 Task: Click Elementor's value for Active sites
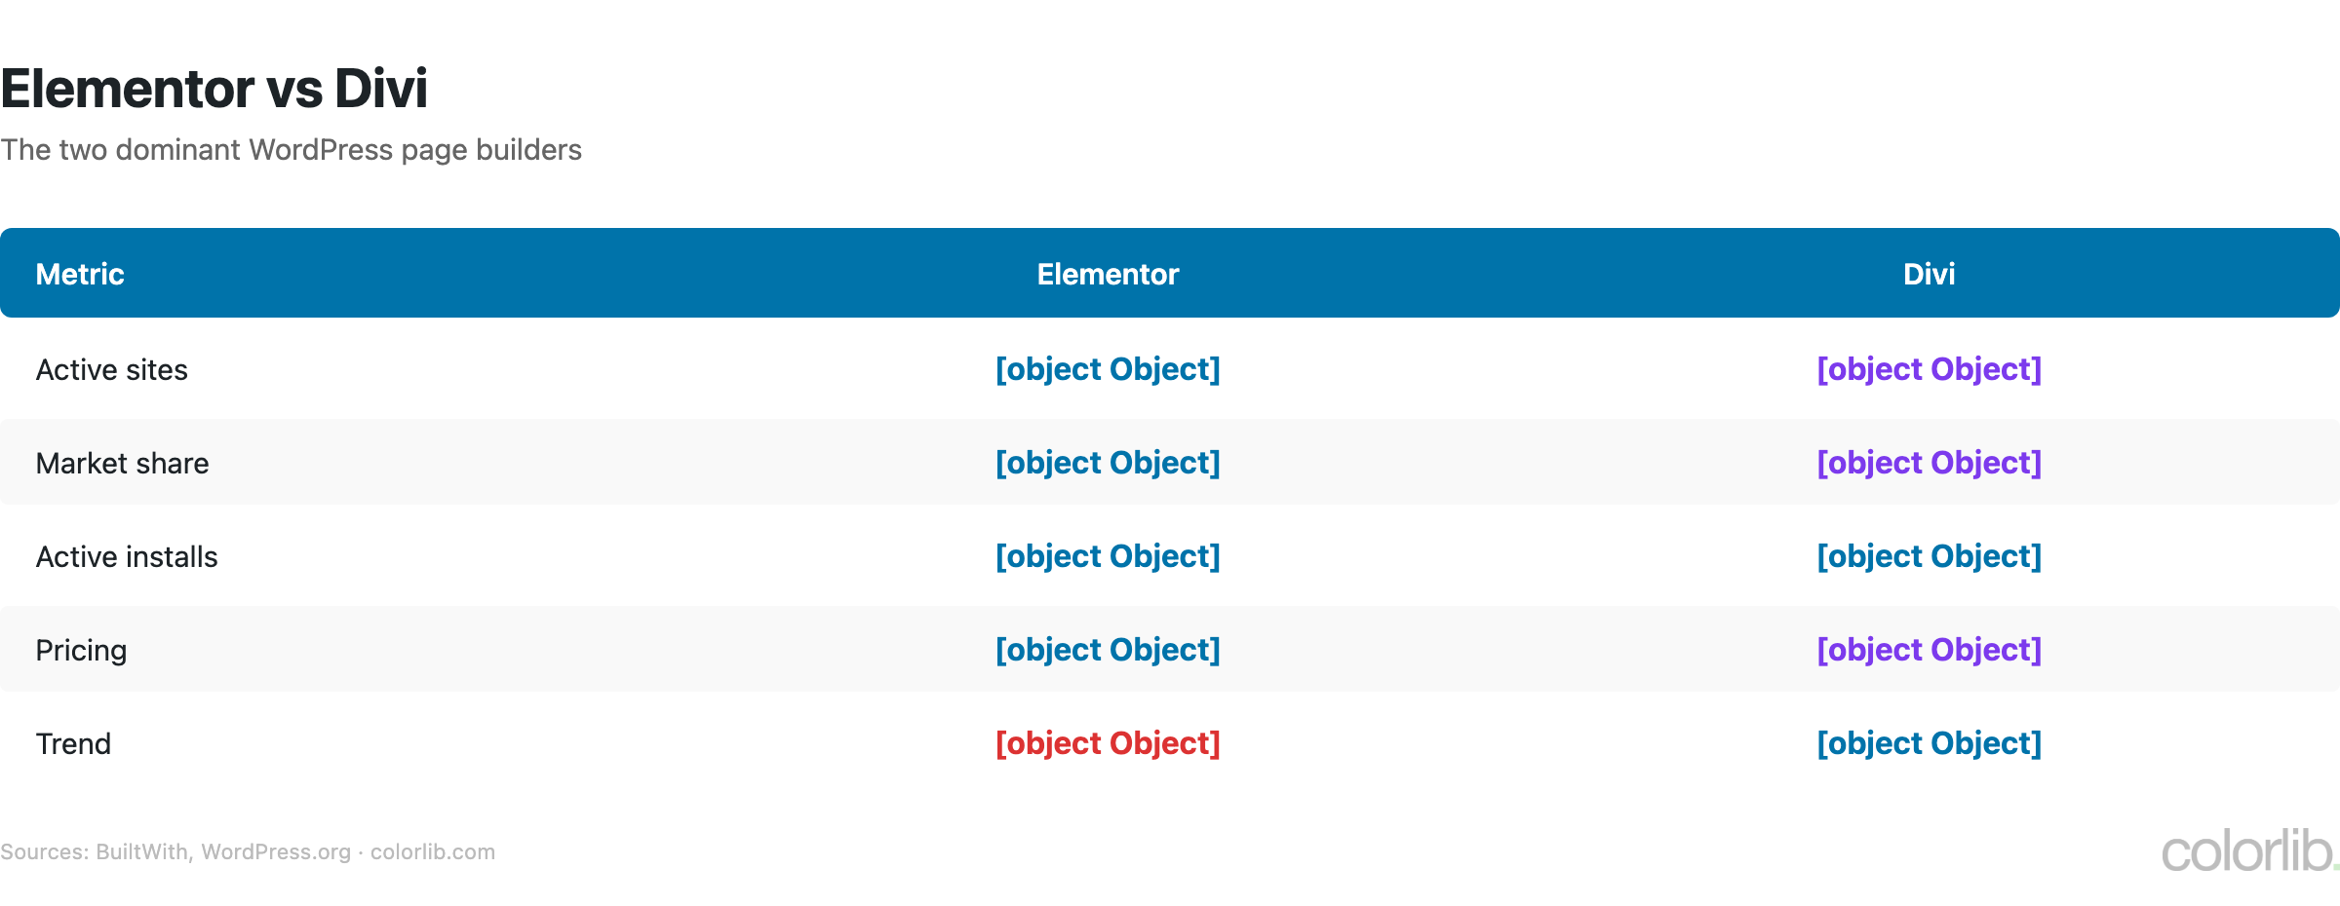click(1108, 369)
